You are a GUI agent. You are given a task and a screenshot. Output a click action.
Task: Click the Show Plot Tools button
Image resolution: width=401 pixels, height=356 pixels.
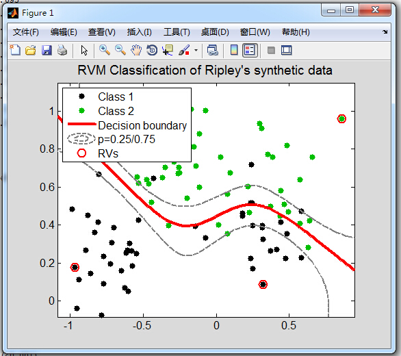pos(287,50)
